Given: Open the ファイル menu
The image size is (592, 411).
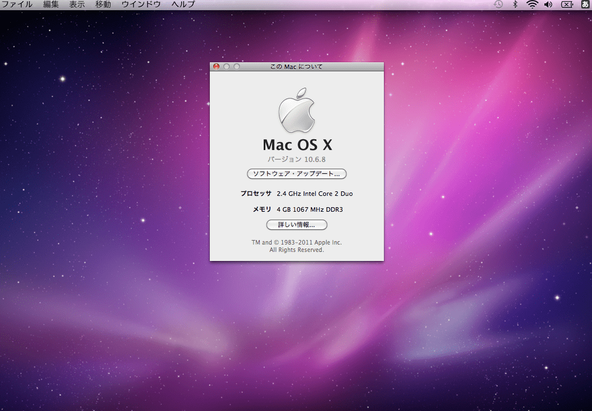Looking at the screenshot, I should coord(17,4).
